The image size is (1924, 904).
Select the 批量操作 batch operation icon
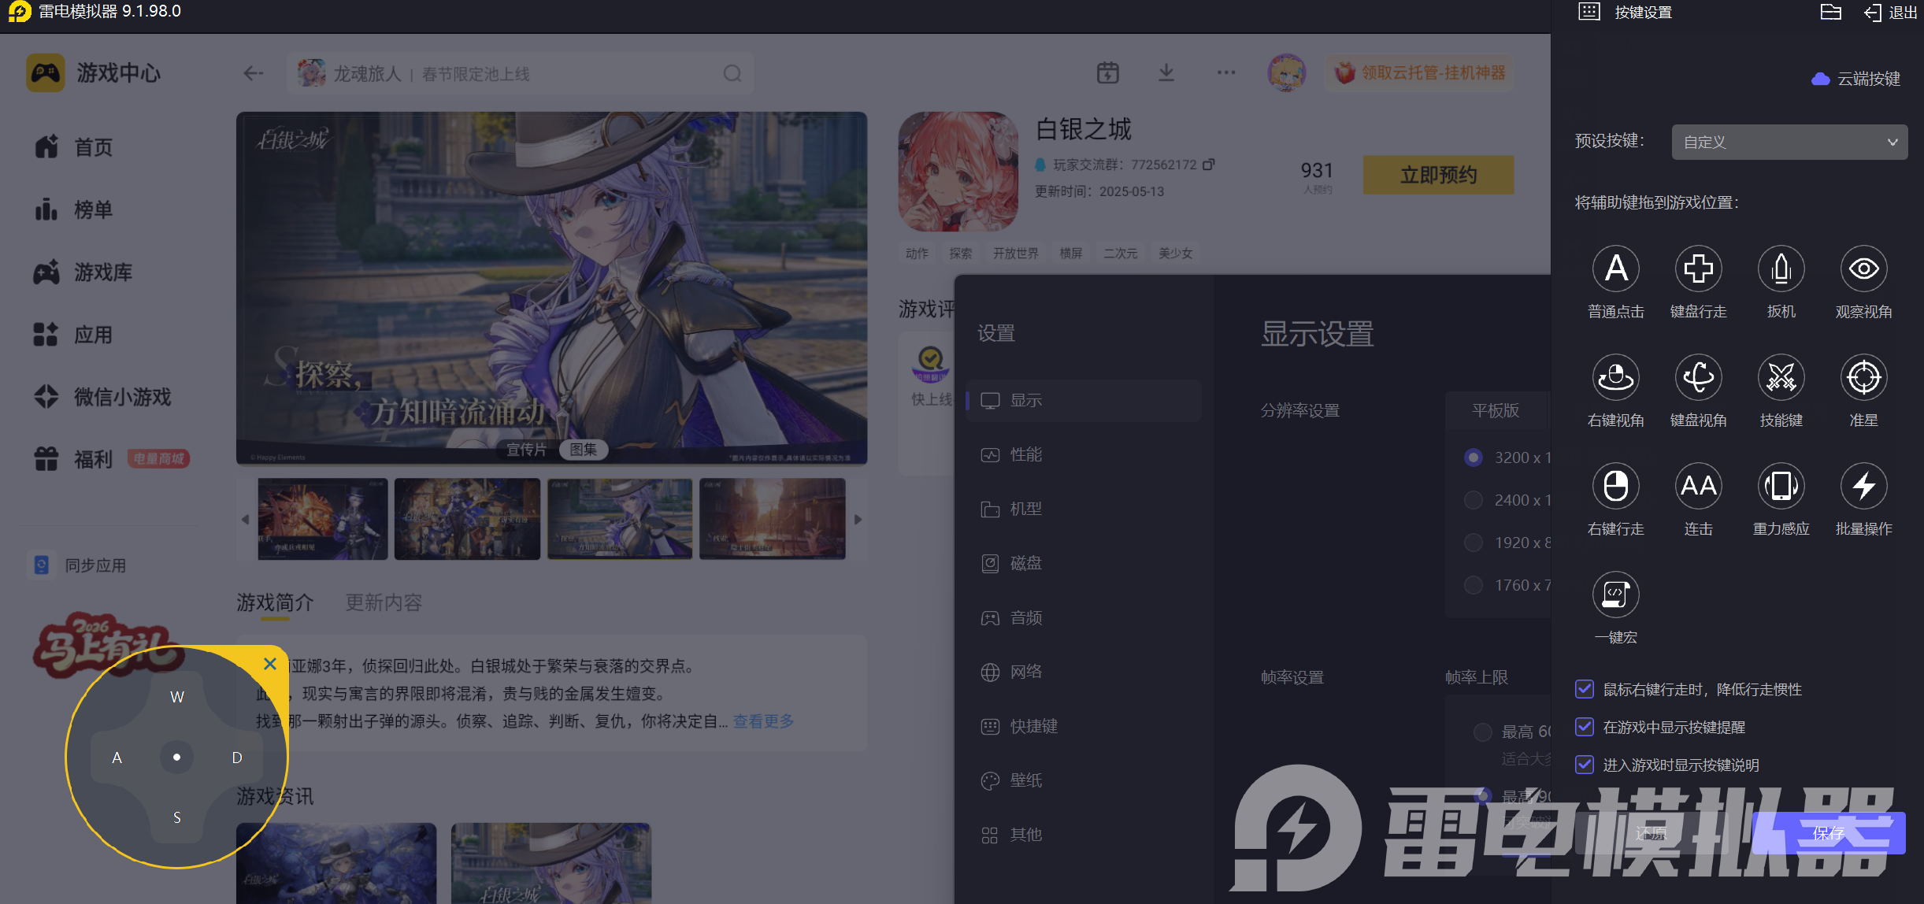(x=1863, y=486)
